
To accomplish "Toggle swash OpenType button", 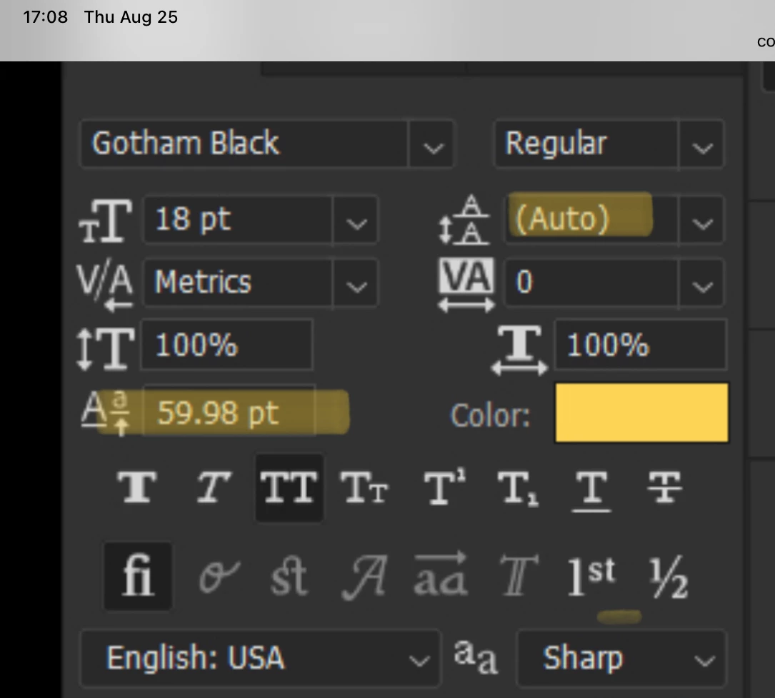I will tap(365, 577).
